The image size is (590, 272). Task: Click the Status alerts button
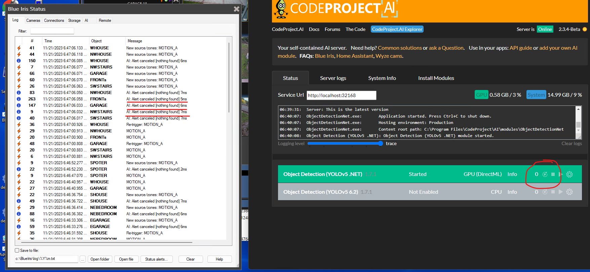[156, 259]
